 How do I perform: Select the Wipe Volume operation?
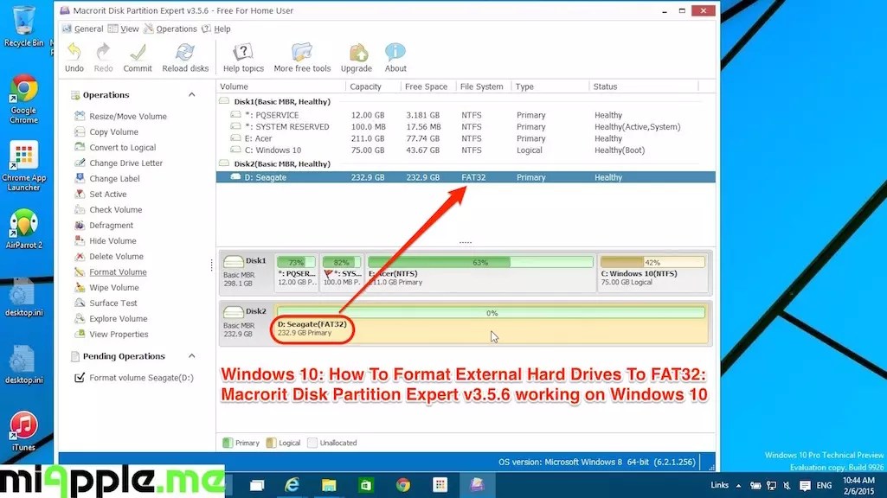113,287
